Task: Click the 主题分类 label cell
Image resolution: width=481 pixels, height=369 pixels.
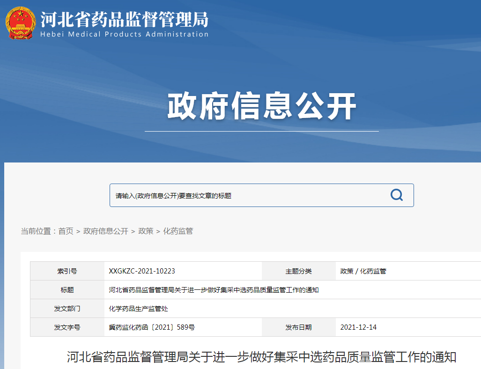Action: [299, 271]
